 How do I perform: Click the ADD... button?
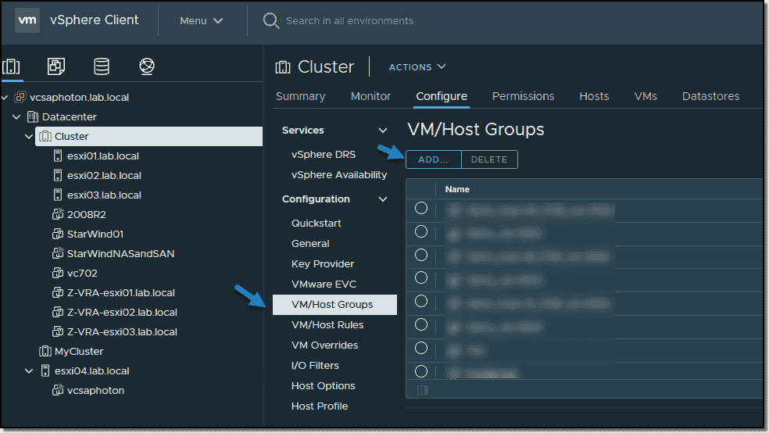[x=434, y=159]
